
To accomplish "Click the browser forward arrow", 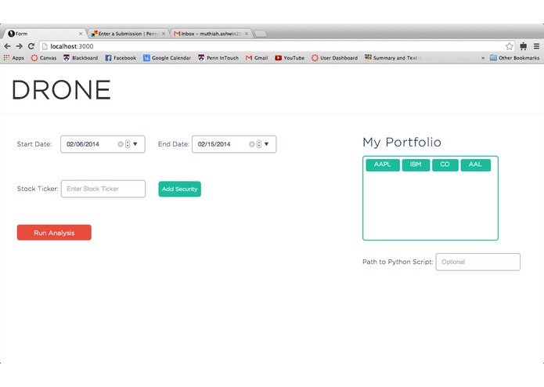I will (x=19, y=46).
